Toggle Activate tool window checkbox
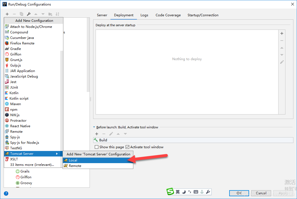This screenshot has width=297, height=199. 128,147
